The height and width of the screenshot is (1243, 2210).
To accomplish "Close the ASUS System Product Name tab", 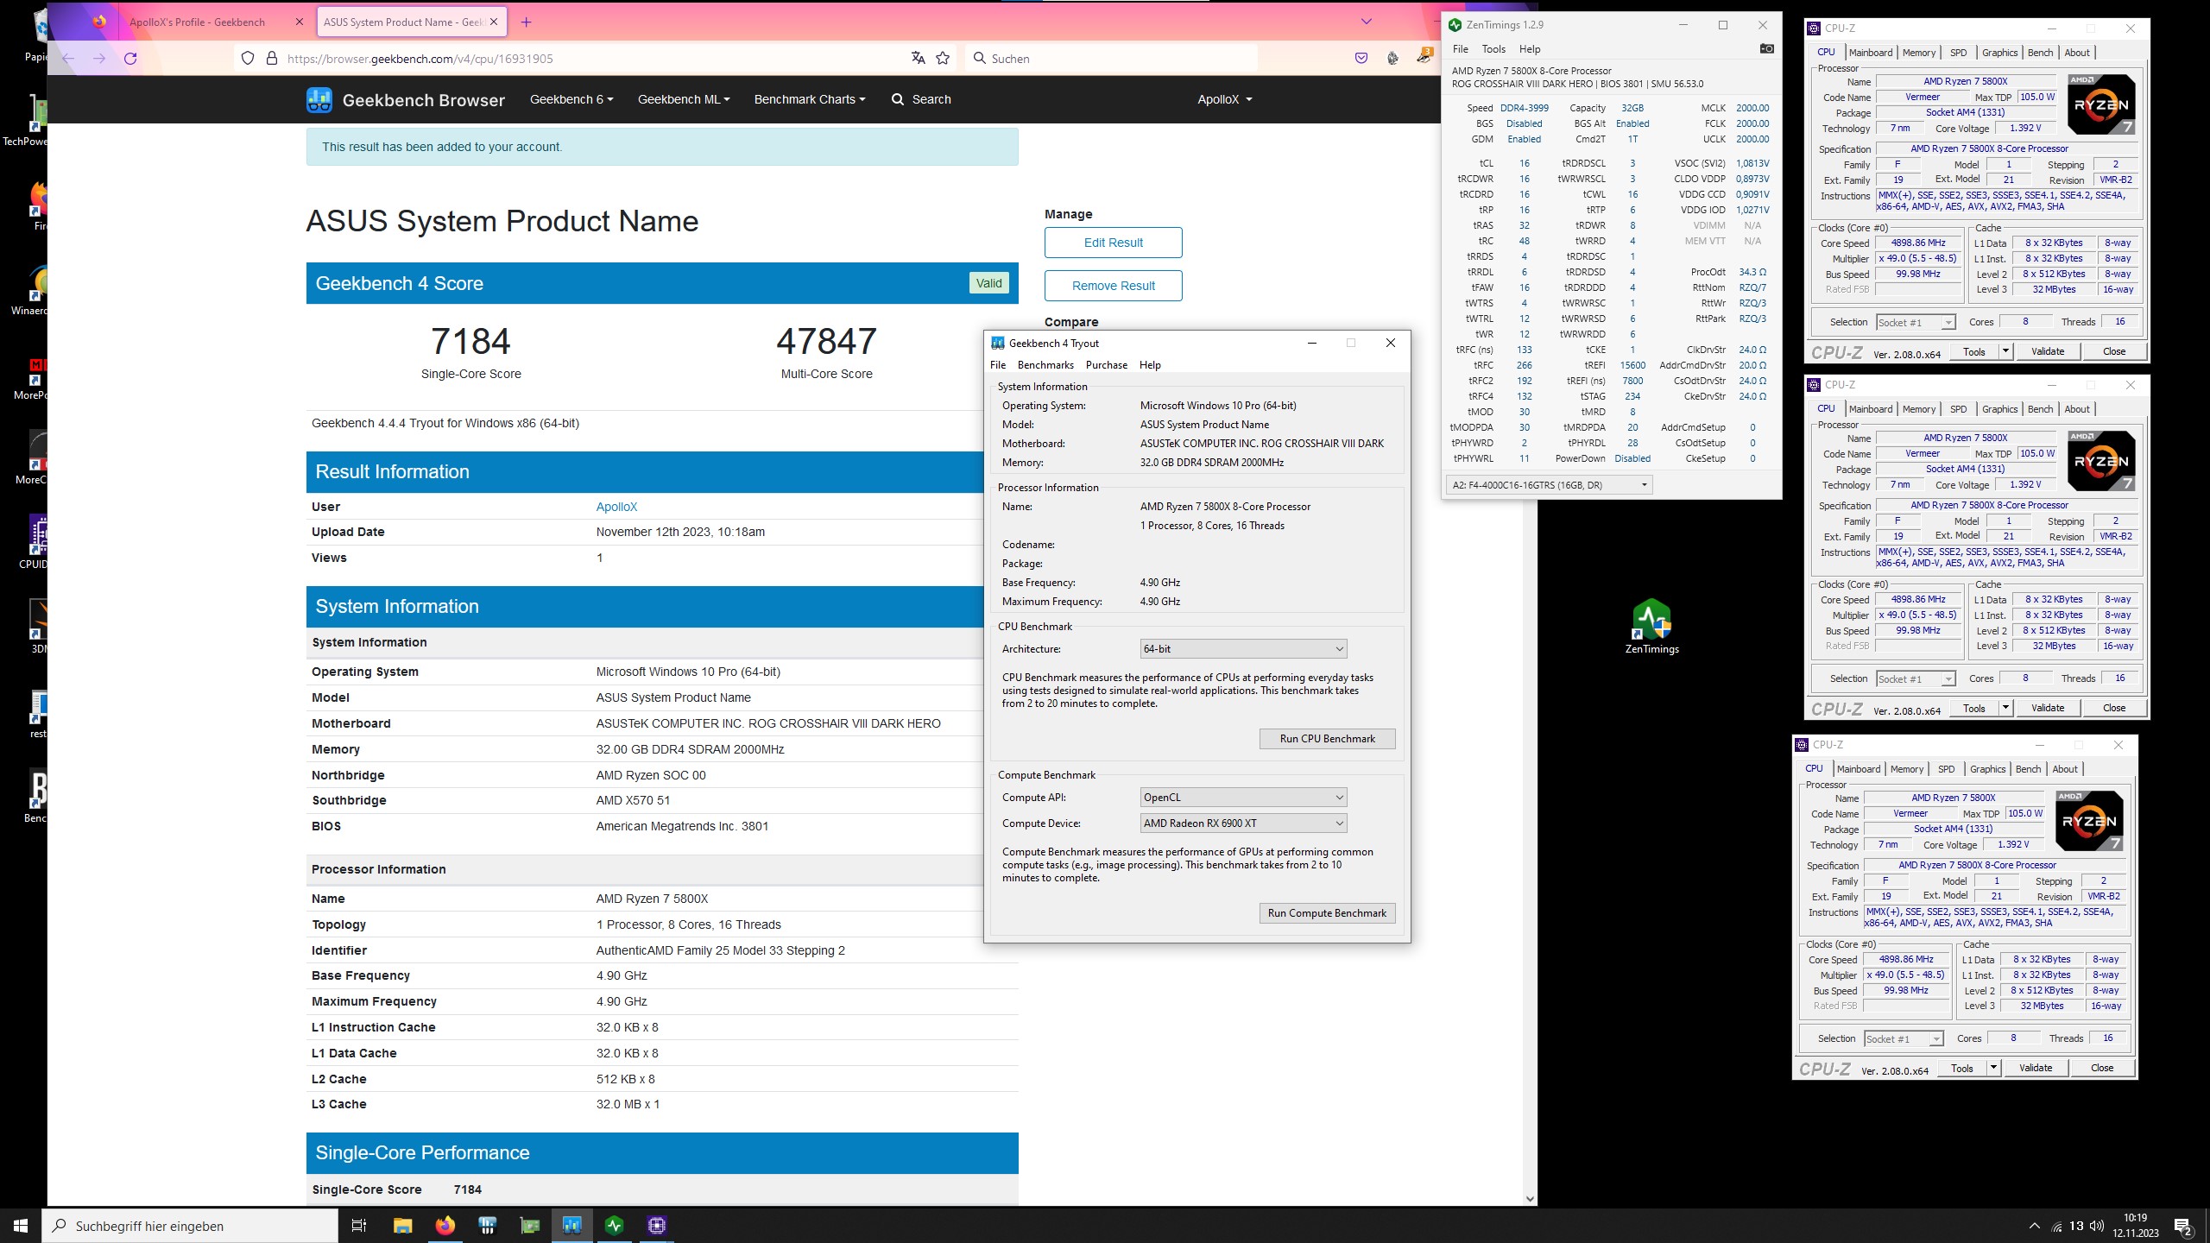I will click(x=493, y=22).
